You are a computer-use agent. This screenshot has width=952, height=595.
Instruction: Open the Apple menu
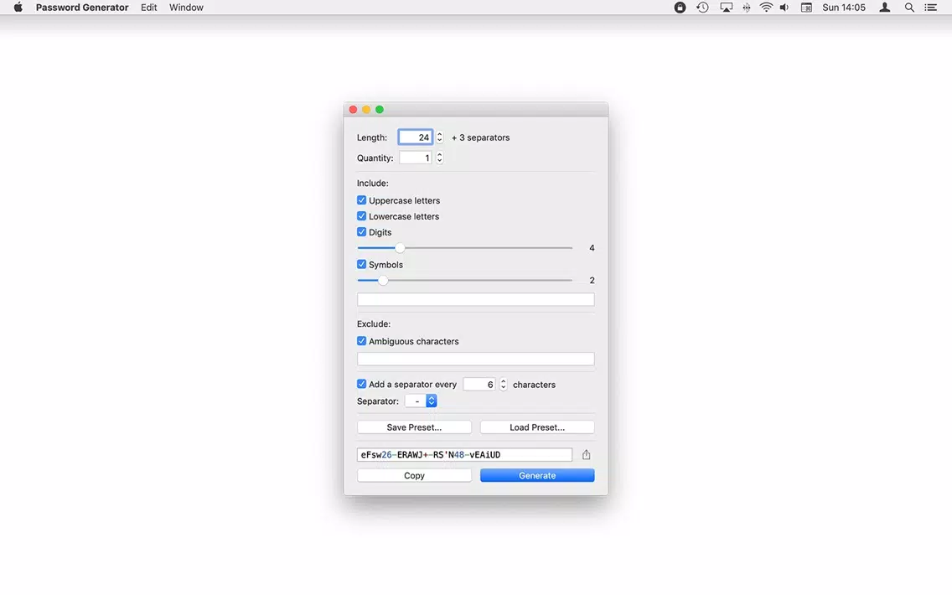[18, 8]
